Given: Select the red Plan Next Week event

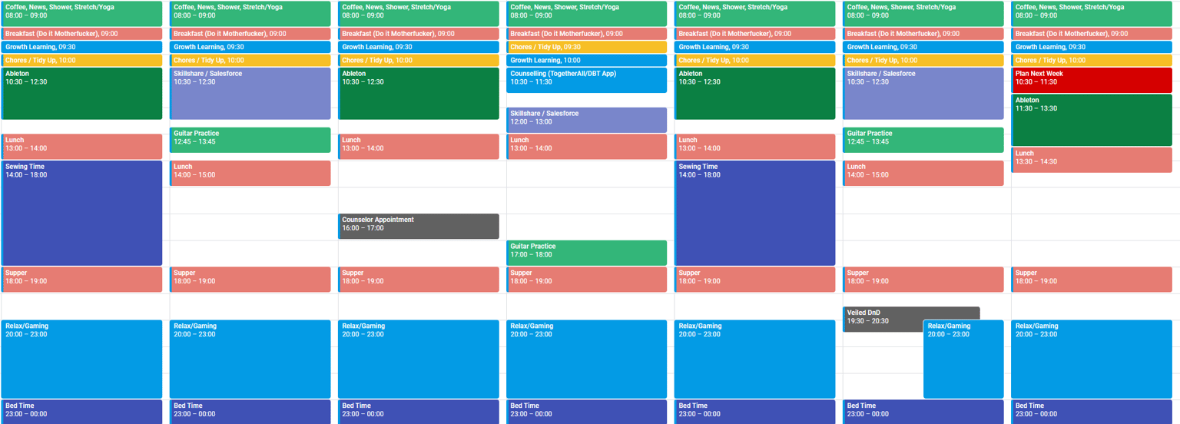Looking at the screenshot, I should (1092, 81).
